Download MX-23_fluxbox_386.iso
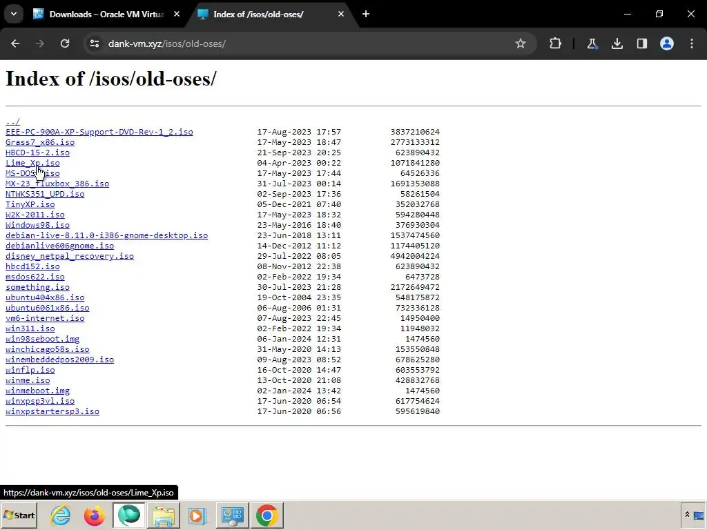This screenshot has width=707, height=530. pyautogui.click(x=57, y=184)
